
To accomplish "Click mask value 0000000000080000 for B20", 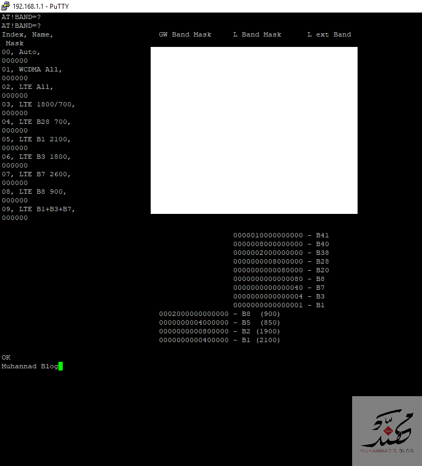I will (268, 270).
